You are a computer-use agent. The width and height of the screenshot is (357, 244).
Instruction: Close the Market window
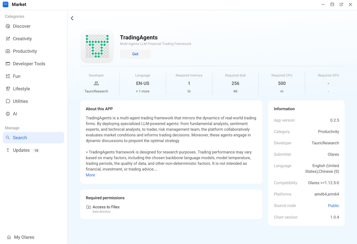tap(350, 4)
